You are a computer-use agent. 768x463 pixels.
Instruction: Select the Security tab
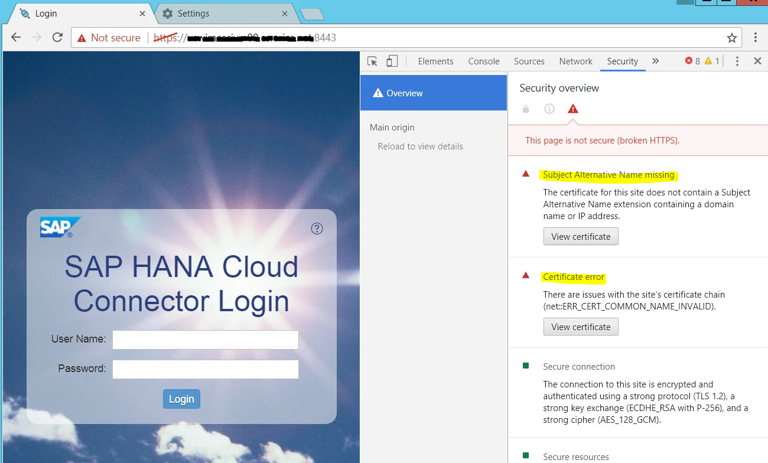(x=622, y=61)
